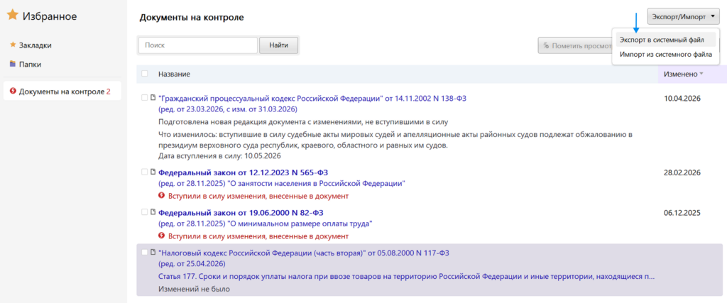
Task: Click the Избранное heading
Action: click(x=50, y=16)
